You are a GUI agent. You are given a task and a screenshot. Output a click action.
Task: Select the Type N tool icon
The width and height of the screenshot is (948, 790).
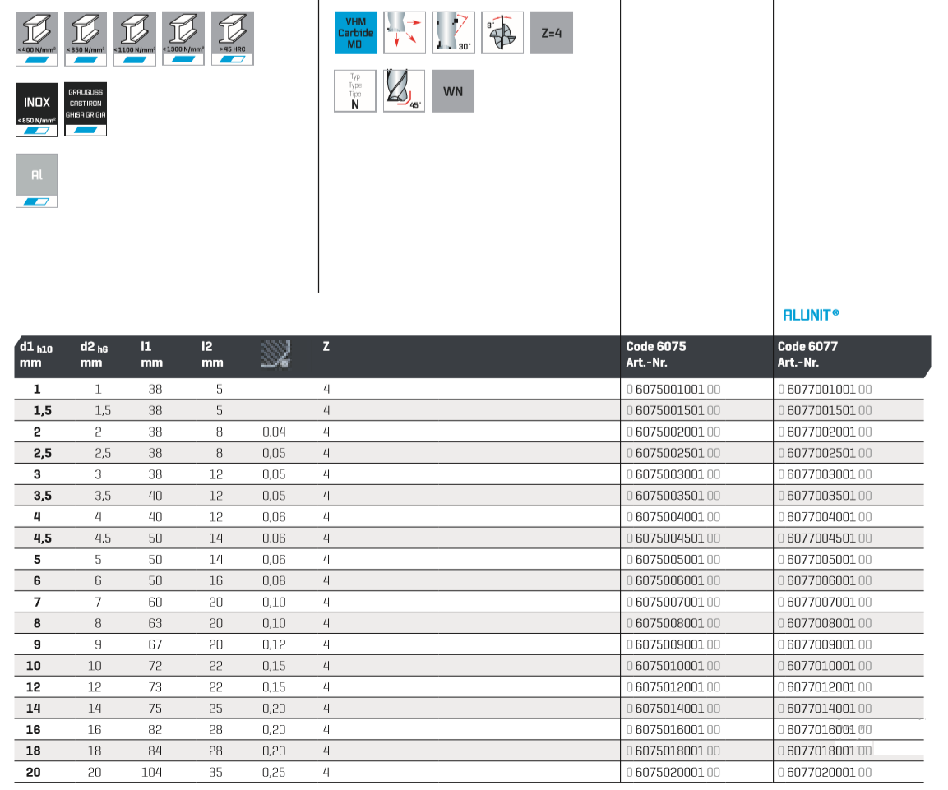355,90
